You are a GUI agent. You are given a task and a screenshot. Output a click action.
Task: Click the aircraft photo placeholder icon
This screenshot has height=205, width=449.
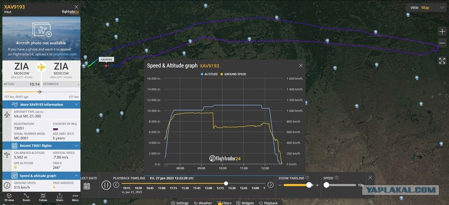(42, 30)
